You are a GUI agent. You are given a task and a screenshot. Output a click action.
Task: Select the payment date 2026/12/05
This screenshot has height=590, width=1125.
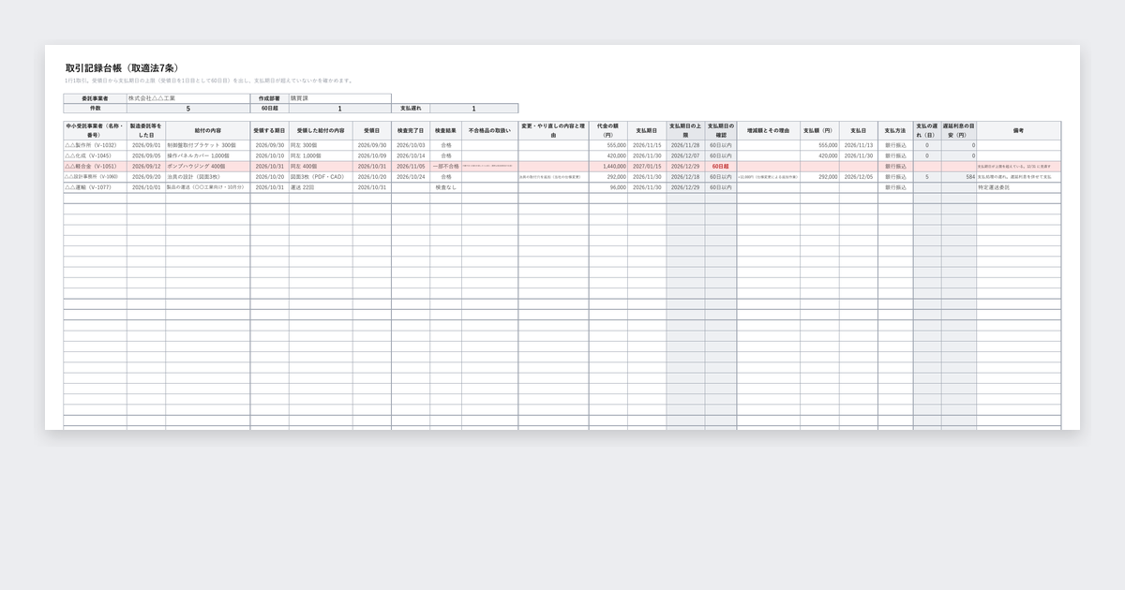click(x=859, y=177)
